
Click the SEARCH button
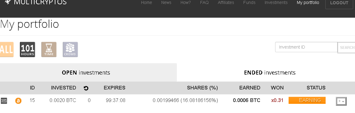[x=347, y=47]
